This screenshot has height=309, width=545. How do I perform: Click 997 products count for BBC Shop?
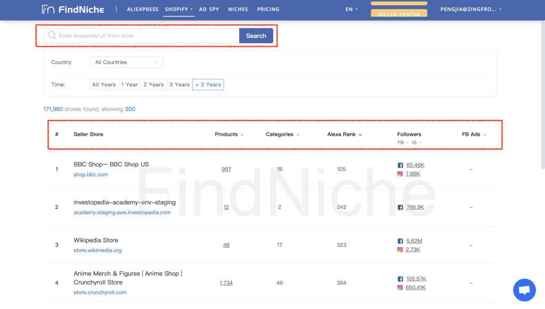(x=226, y=169)
